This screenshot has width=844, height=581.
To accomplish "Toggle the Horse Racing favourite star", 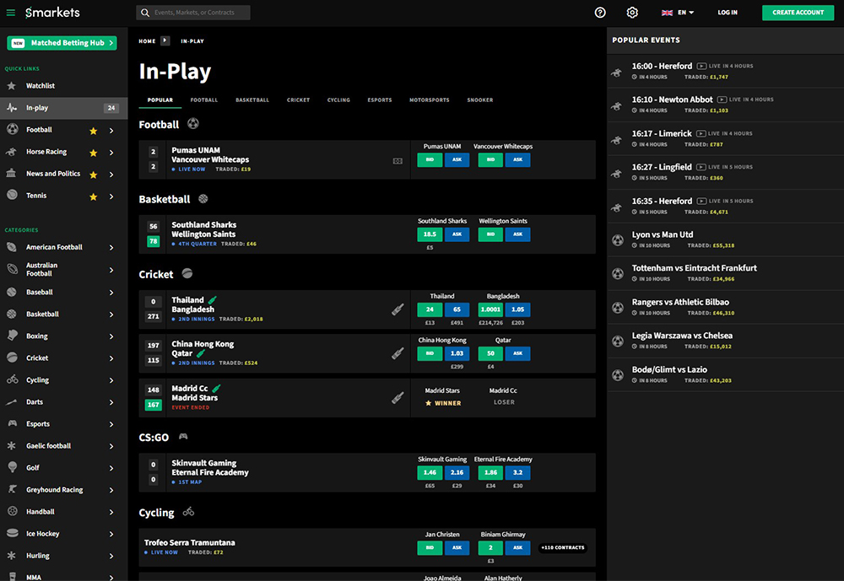I will [x=93, y=153].
